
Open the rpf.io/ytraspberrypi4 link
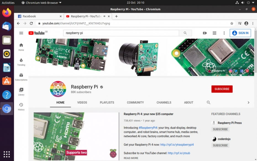coord(177,145)
